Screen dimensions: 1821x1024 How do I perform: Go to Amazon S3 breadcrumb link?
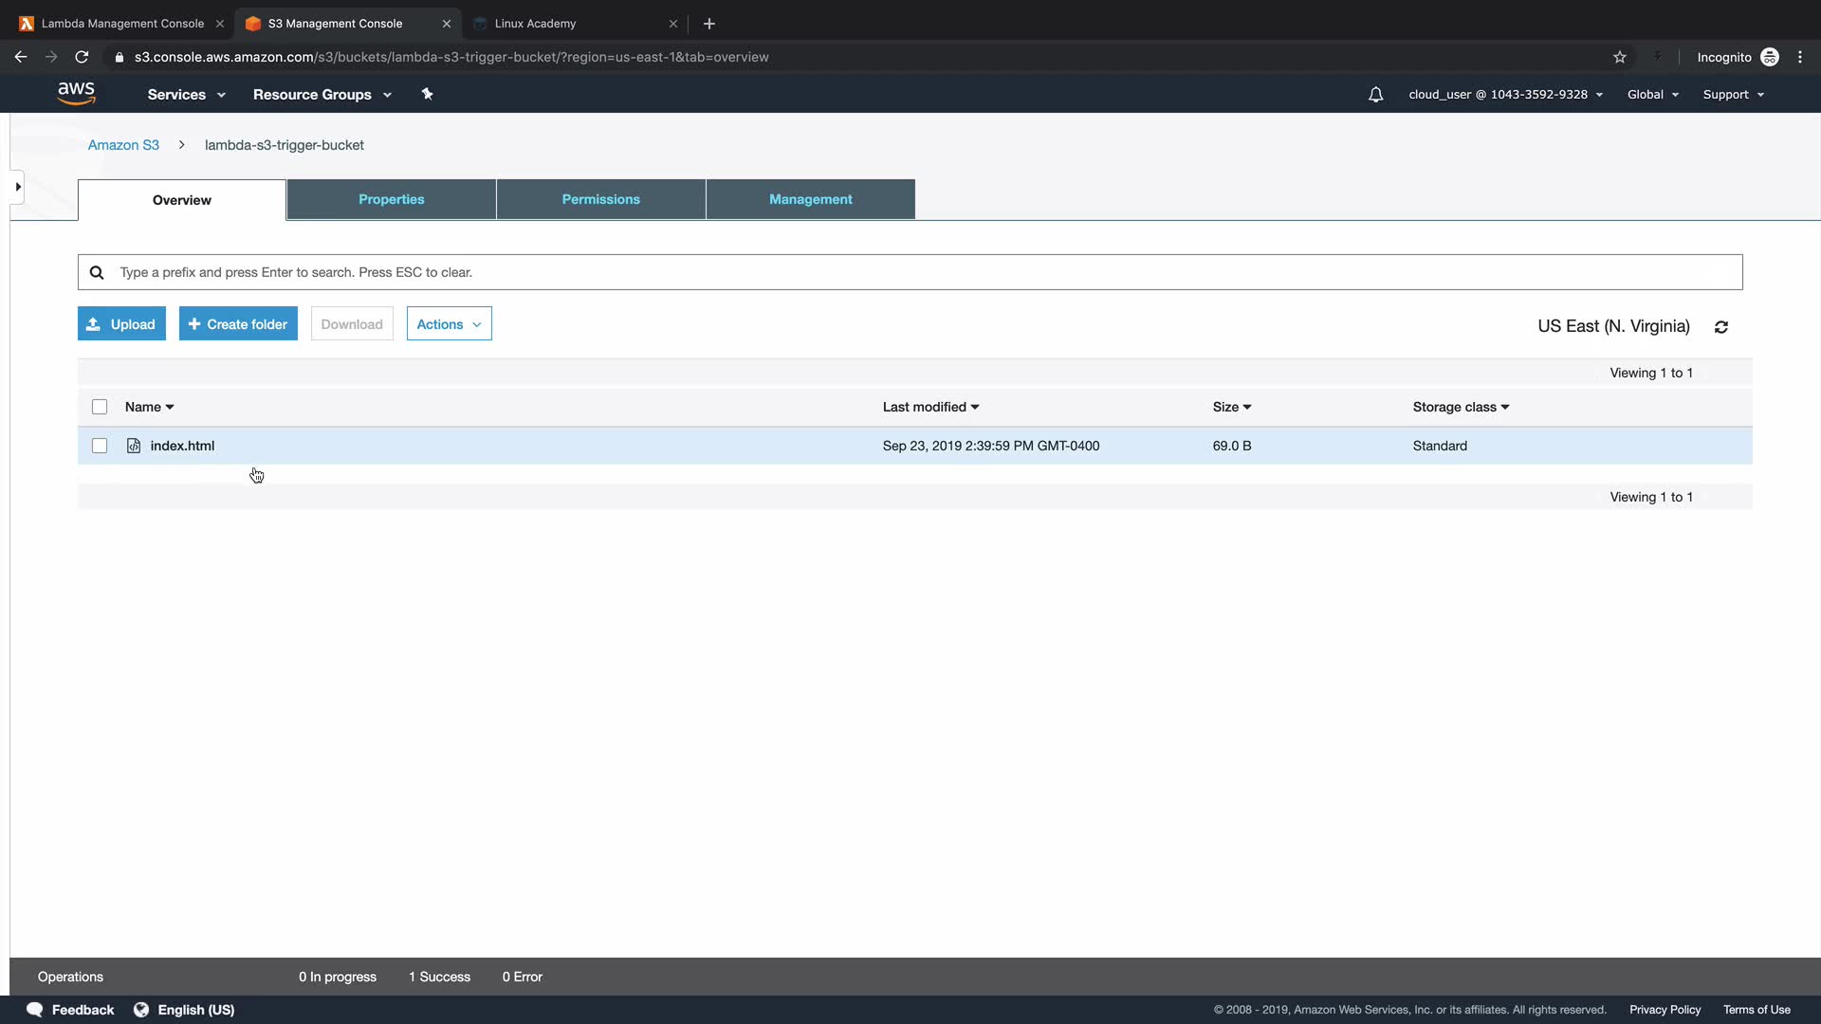(123, 145)
